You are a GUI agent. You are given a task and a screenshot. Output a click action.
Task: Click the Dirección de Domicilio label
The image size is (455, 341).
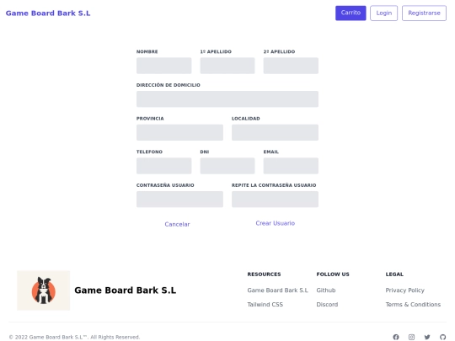tap(169, 85)
